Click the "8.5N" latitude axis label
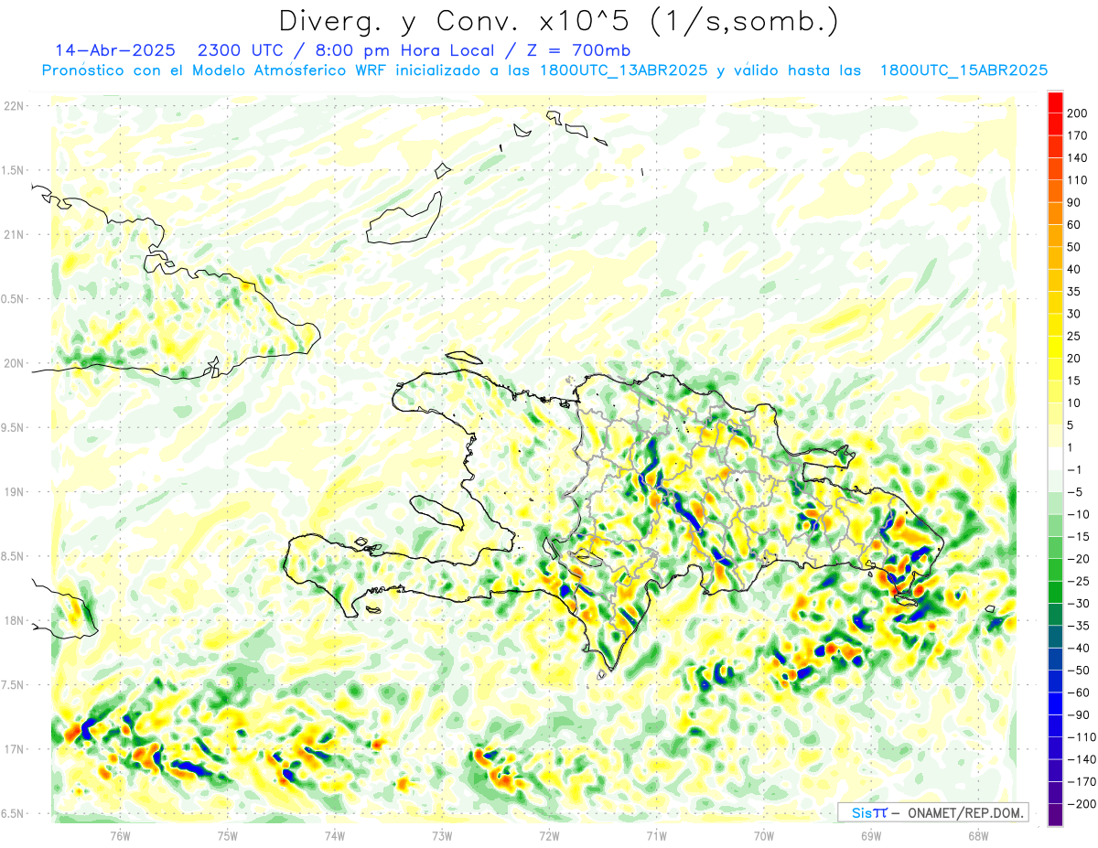Viewport: 1098px width, 848px height. click(13, 556)
